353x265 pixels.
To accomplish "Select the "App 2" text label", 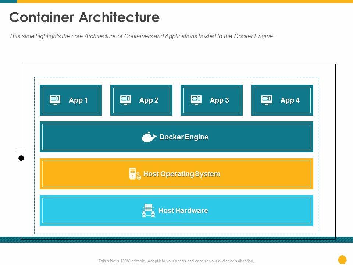I will 149,100.
